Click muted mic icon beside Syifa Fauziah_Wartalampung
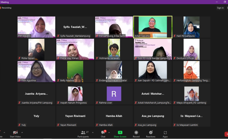 click(x=58, y=36)
